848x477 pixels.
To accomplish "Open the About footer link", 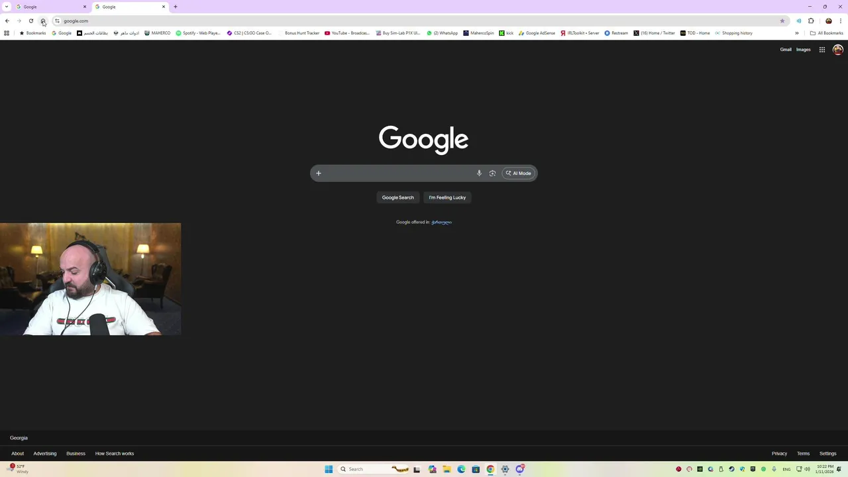I will click(17, 454).
